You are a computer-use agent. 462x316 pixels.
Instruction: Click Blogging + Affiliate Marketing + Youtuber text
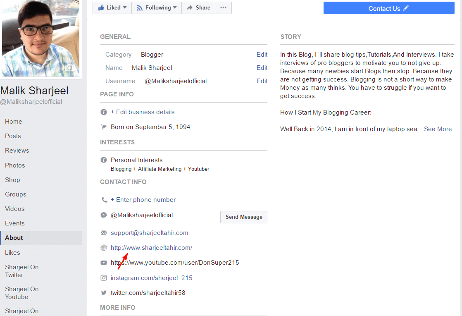[160, 169]
